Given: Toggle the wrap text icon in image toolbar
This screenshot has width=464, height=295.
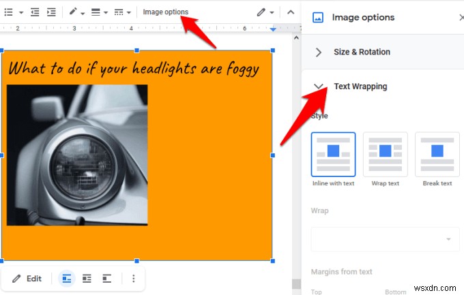Looking at the screenshot, I should click(x=87, y=279).
